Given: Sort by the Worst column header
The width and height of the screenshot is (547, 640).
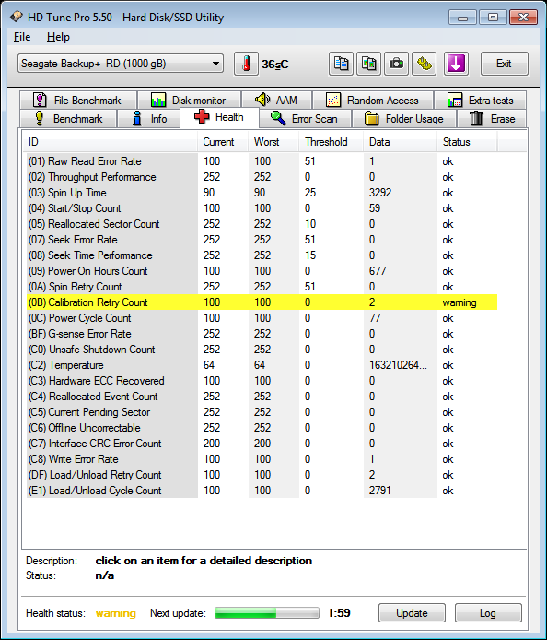Looking at the screenshot, I should tap(273, 142).
